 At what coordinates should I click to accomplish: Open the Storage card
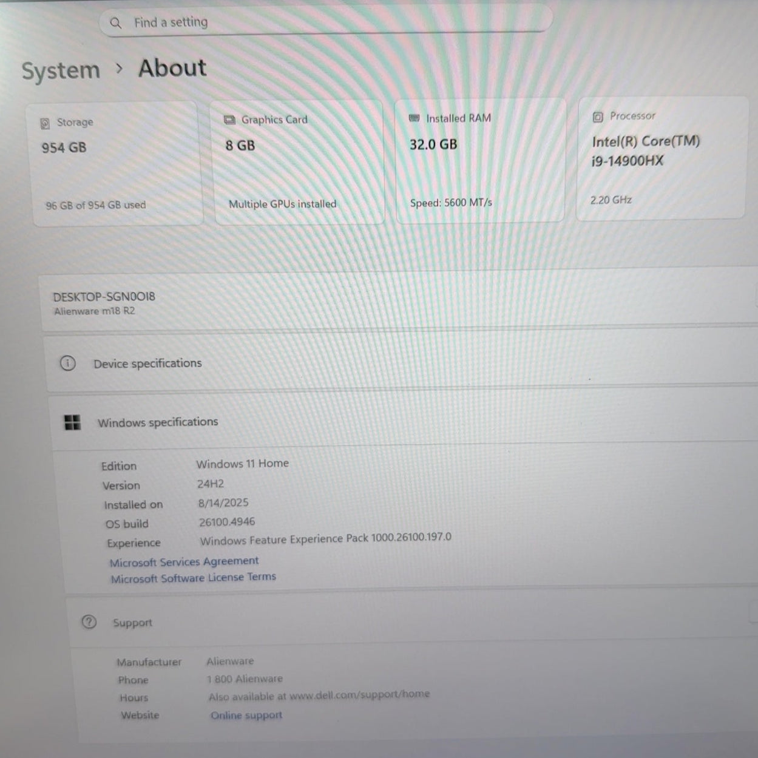pos(115,164)
